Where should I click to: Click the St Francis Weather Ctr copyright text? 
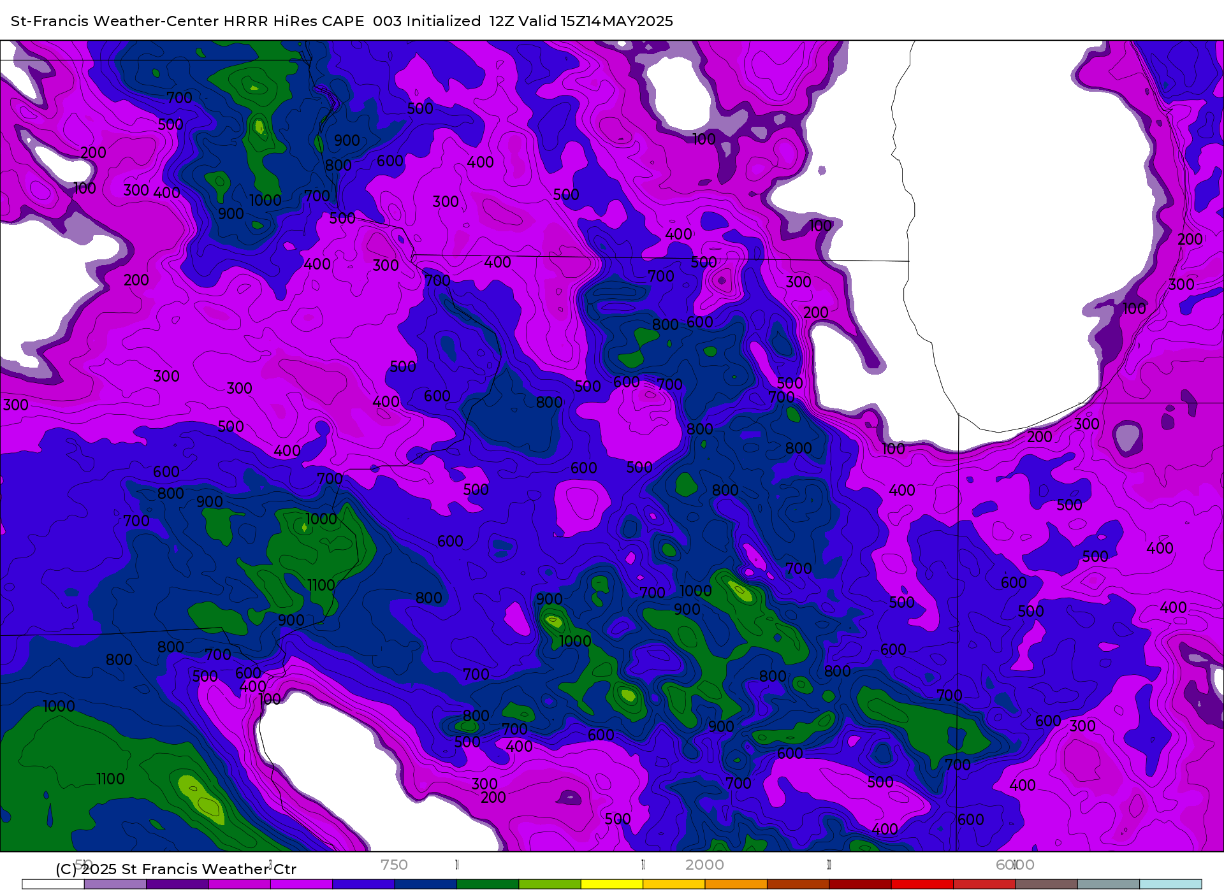[x=176, y=869]
